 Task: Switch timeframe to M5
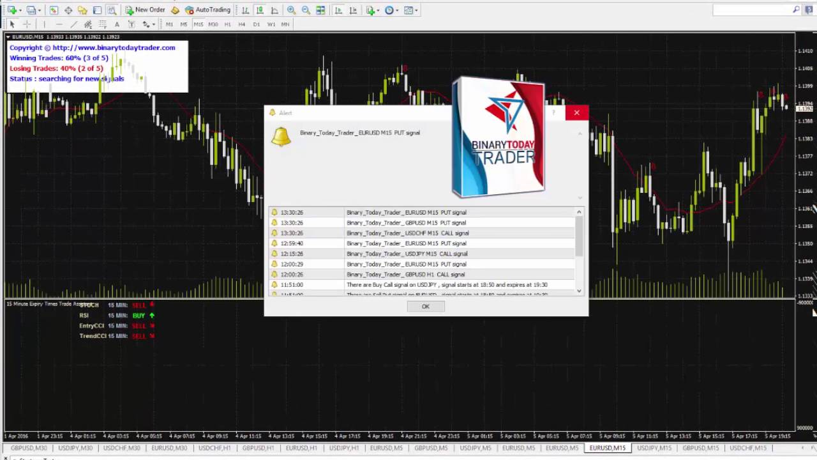click(184, 24)
